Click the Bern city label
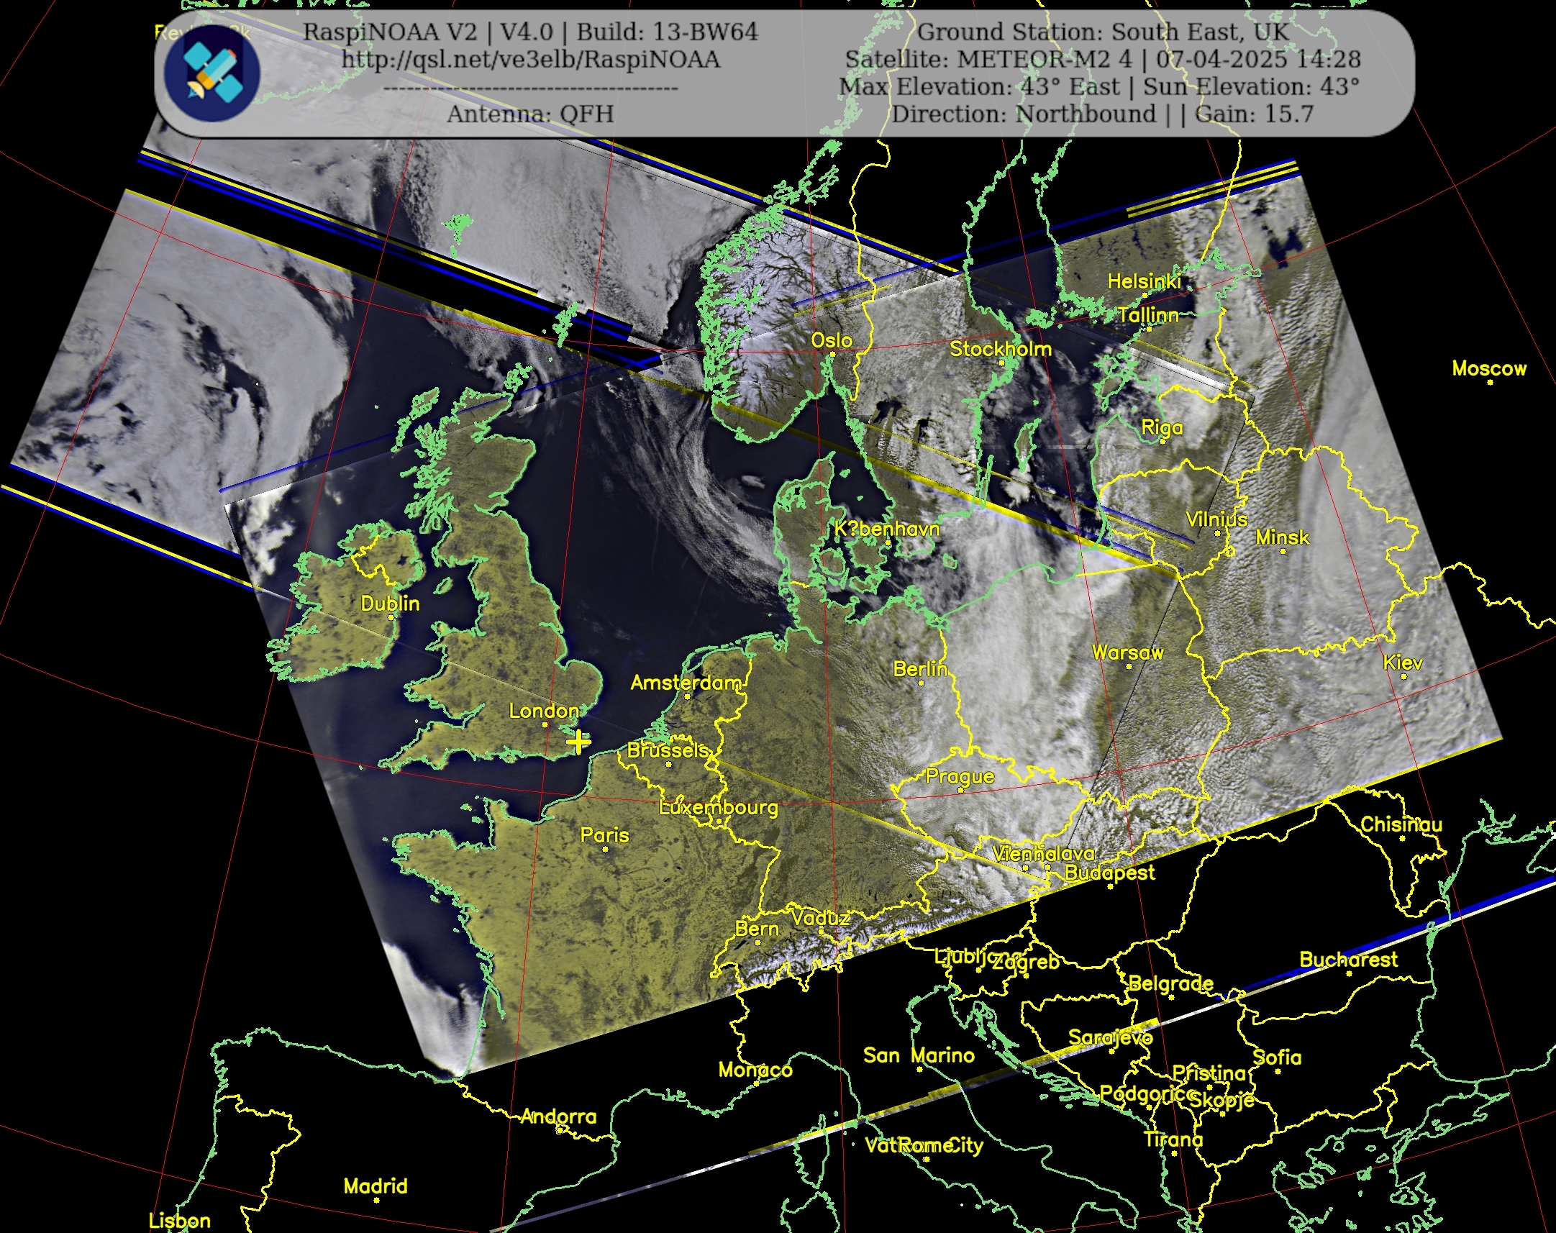Screen dimensions: 1556x1233 (757, 929)
